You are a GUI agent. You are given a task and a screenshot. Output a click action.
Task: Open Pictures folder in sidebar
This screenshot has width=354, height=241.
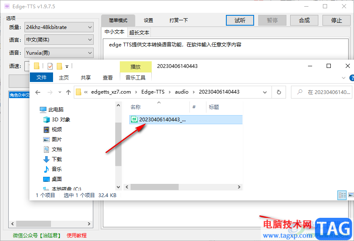(x=52, y=139)
